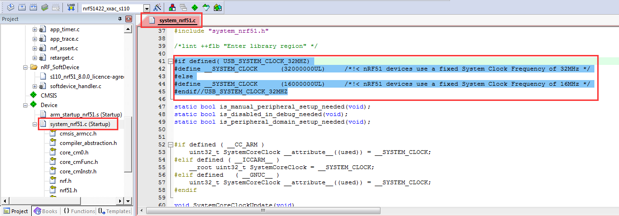This screenshot has width=619, height=216.
Task: Select softdevice_handler.c in project tree
Action: (x=75, y=86)
